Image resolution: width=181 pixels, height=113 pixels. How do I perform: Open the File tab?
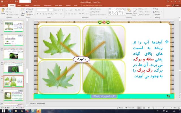coord(4,6)
